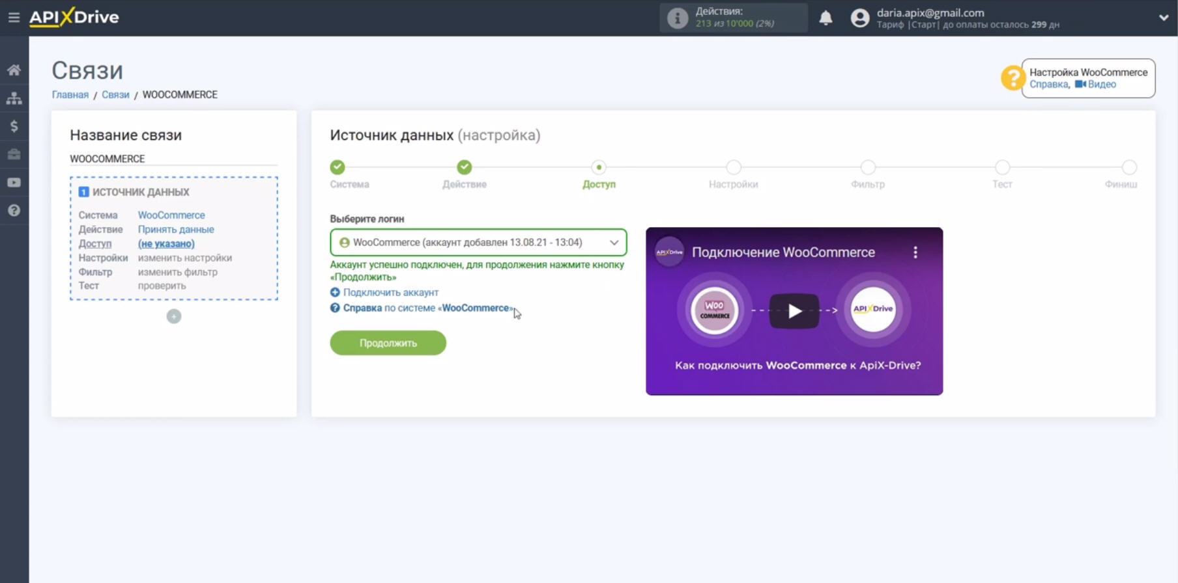Open the WooCommerce login dropdown
The width and height of the screenshot is (1178, 583).
pyautogui.click(x=478, y=243)
